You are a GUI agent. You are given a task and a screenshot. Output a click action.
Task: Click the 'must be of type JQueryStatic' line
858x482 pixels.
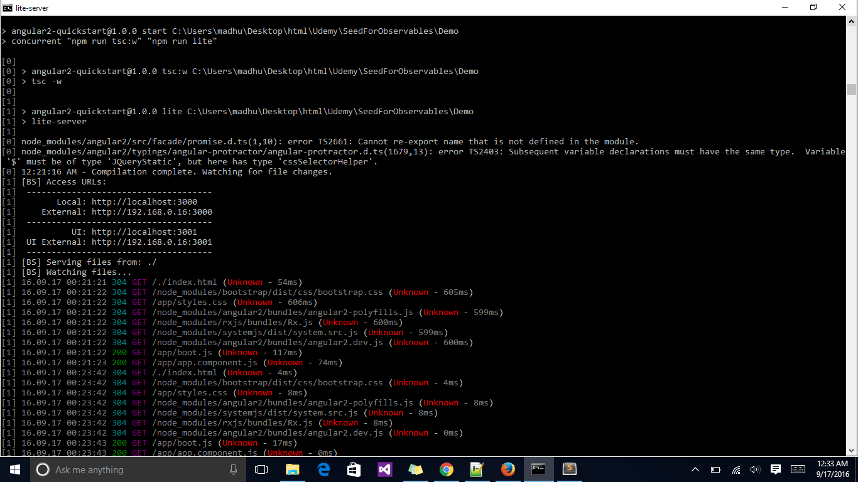pyautogui.click(x=192, y=162)
